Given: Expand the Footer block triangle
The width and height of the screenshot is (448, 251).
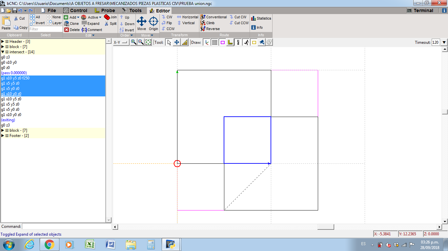Looking at the screenshot, I should click(3, 136).
